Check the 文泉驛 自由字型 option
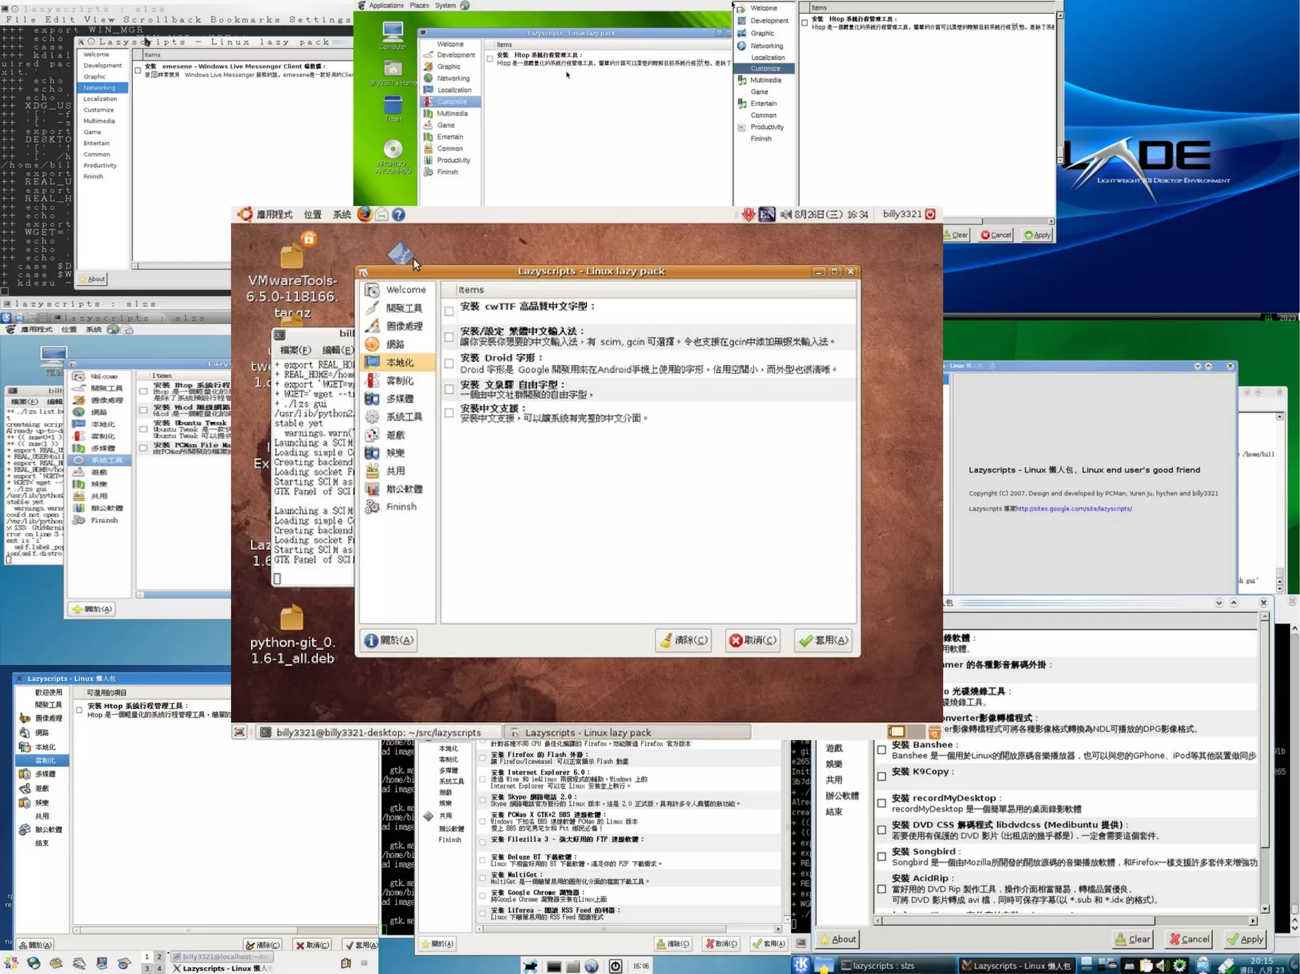 tap(449, 389)
